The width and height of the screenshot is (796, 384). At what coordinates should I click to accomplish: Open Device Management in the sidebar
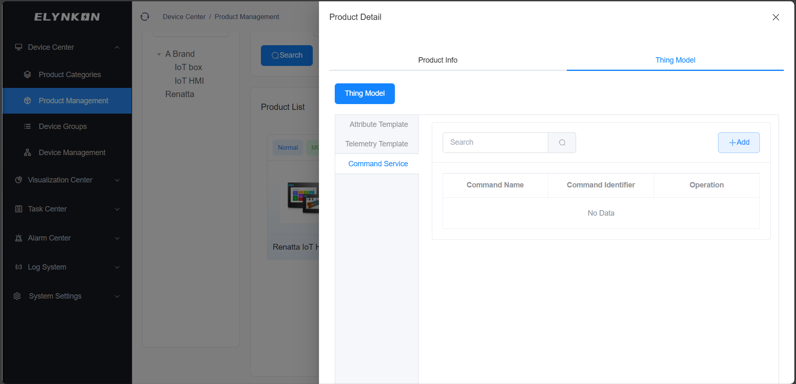coord(67,153)
